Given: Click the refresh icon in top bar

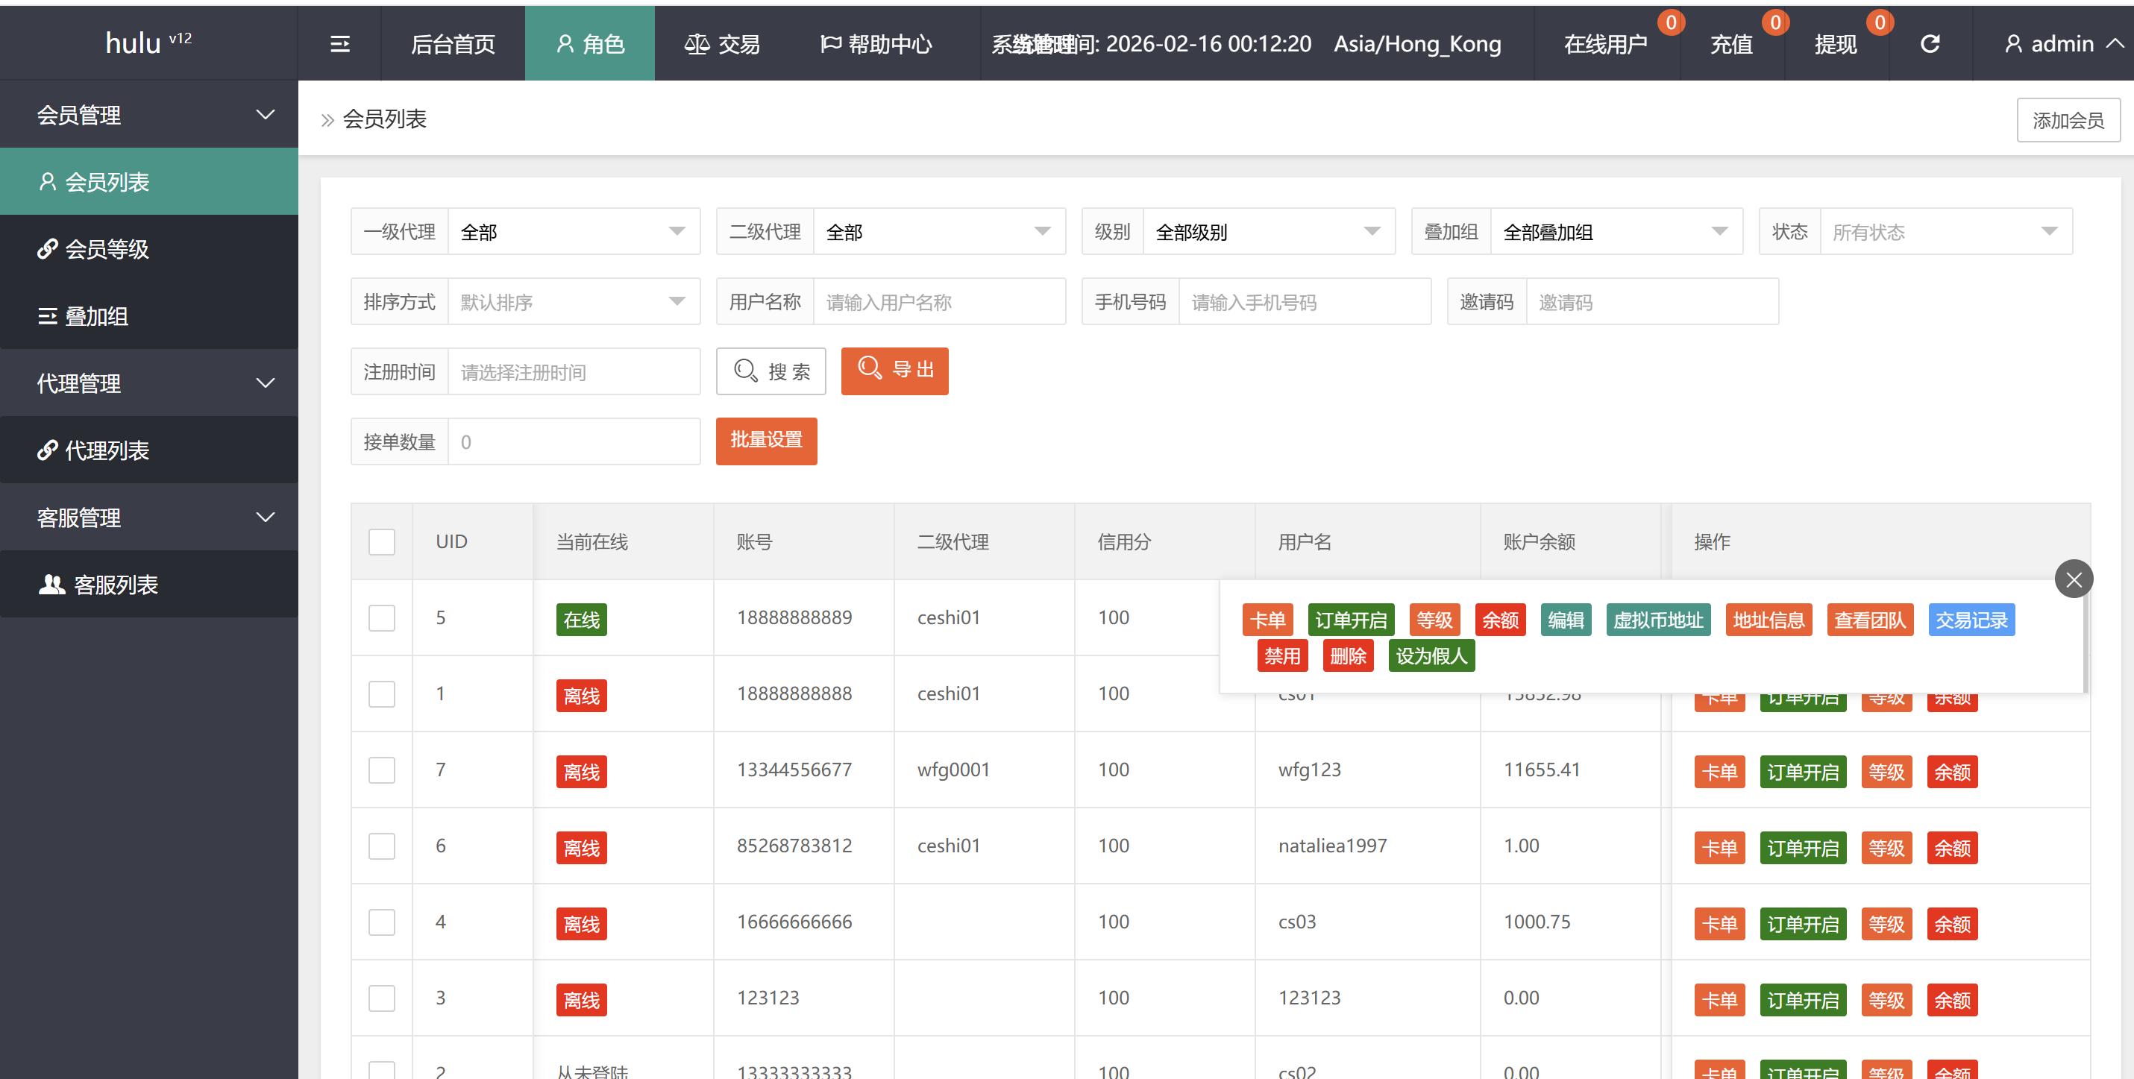Looking at the screenshot, I should (1930, 44).
